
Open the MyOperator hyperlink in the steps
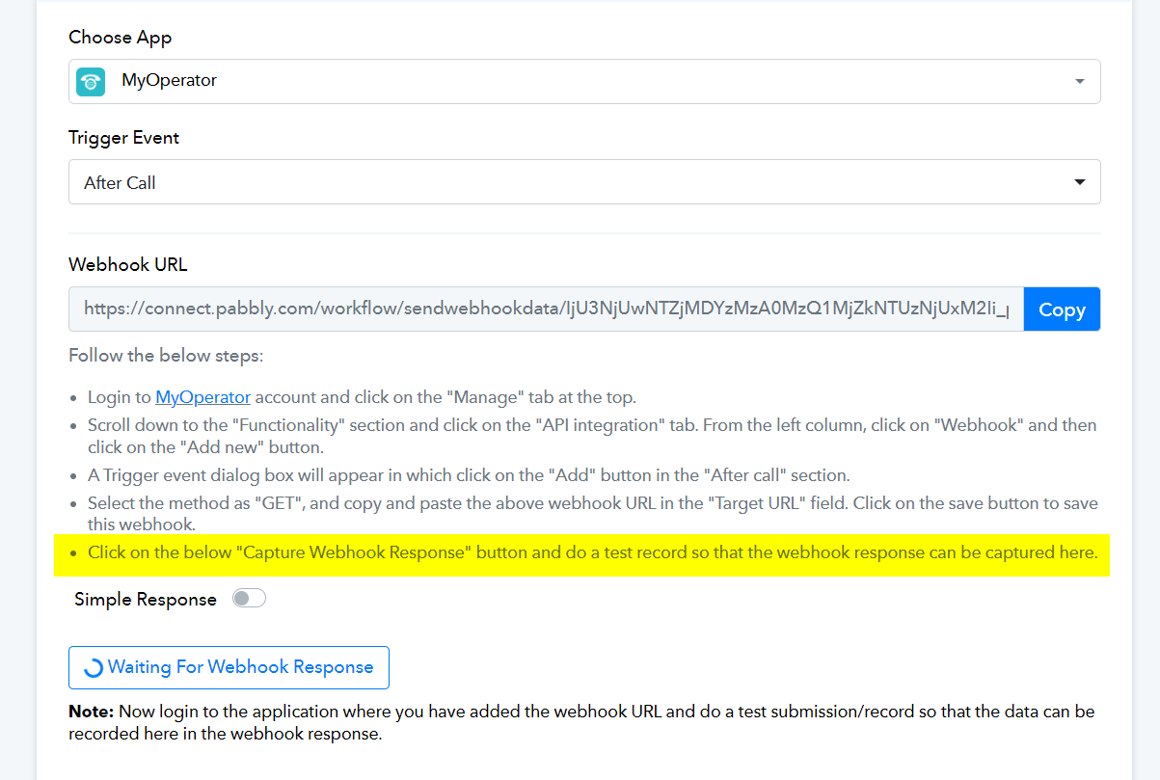click(x=202, y=397)
